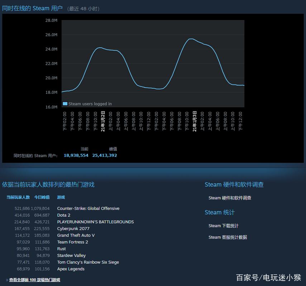
Task: Select Team Fortress 2 in the list
Action: coord(73,242)
